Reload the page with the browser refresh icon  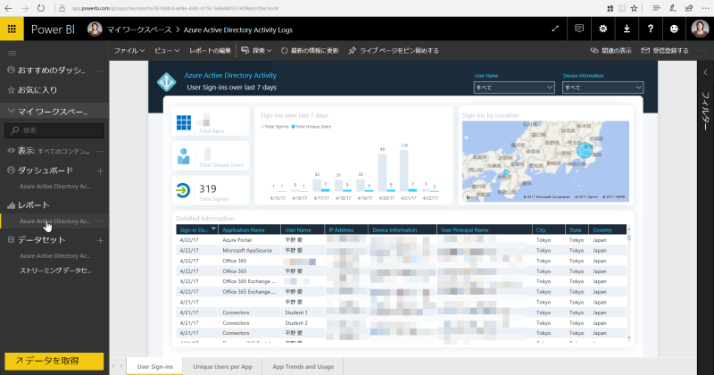[x=40, y=8]
